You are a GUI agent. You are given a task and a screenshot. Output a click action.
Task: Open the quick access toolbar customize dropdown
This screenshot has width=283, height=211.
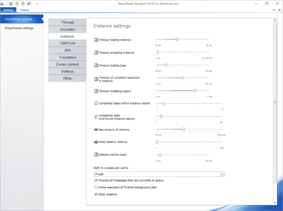pos(37,3)
